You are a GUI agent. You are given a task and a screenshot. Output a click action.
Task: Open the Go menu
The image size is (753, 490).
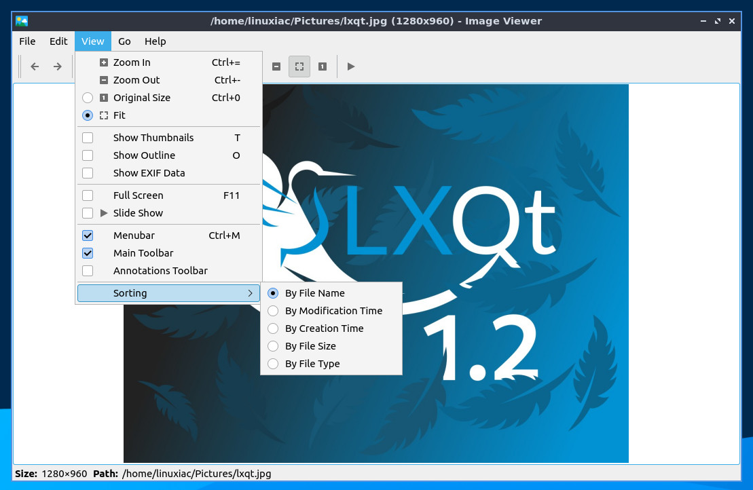(124, 41)
